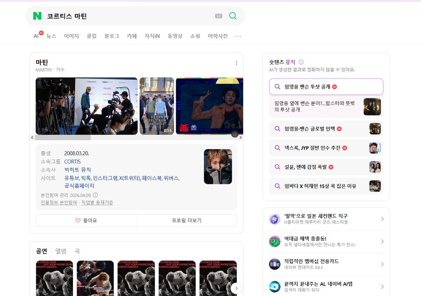Open the 빅히트 뮤직 agency link

[78, 170]
